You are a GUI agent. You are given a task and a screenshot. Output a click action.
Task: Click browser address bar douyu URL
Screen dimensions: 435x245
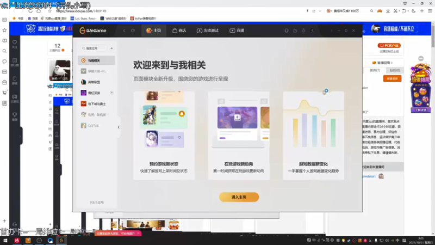pyautogui.click(x=80, y=11)
